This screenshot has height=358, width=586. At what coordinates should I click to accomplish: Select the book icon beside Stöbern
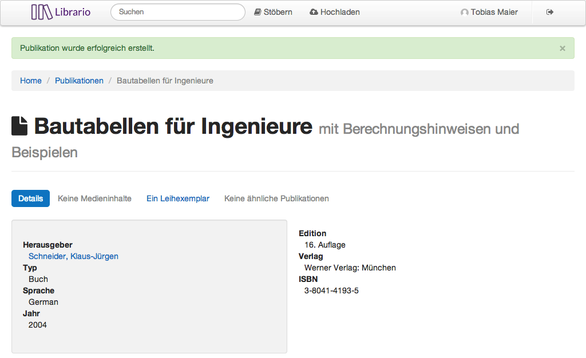point(257,11)
